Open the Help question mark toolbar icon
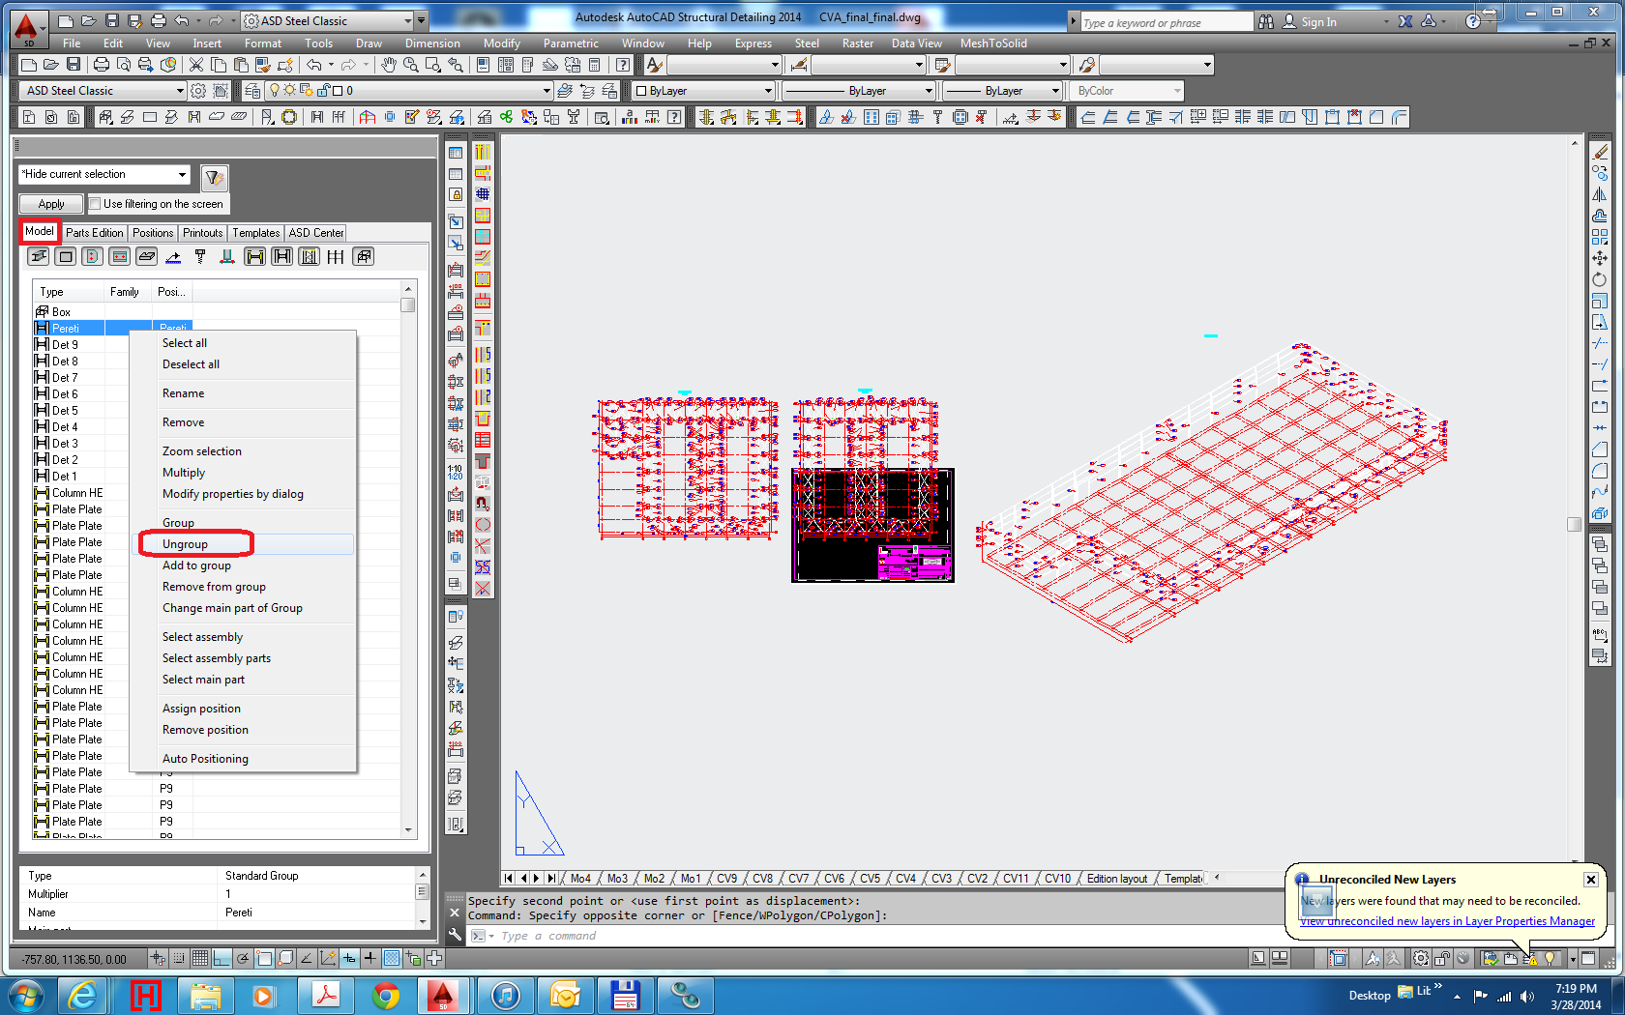1625x1015 pixels. [623, 65]
